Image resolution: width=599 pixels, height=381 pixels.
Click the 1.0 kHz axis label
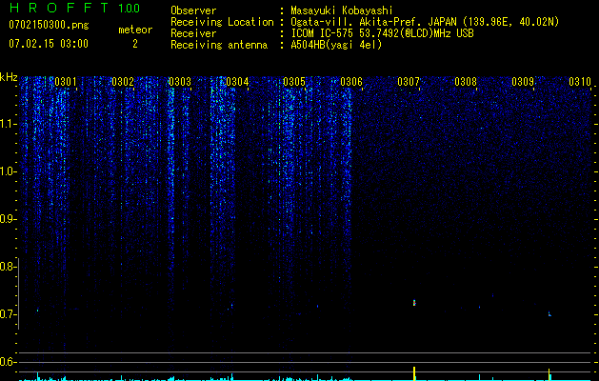click(9, 171)
